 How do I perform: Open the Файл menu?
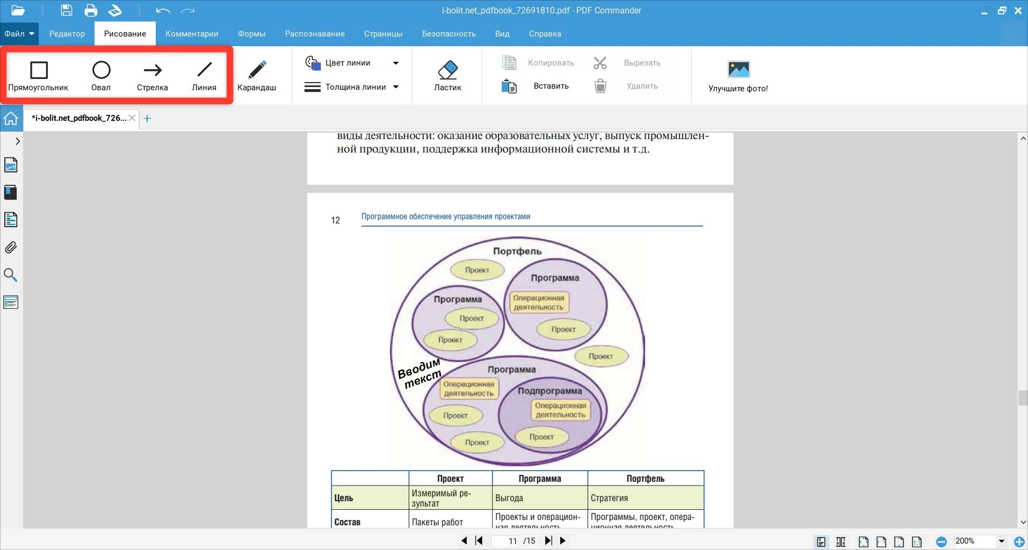(x=19, y=34)
